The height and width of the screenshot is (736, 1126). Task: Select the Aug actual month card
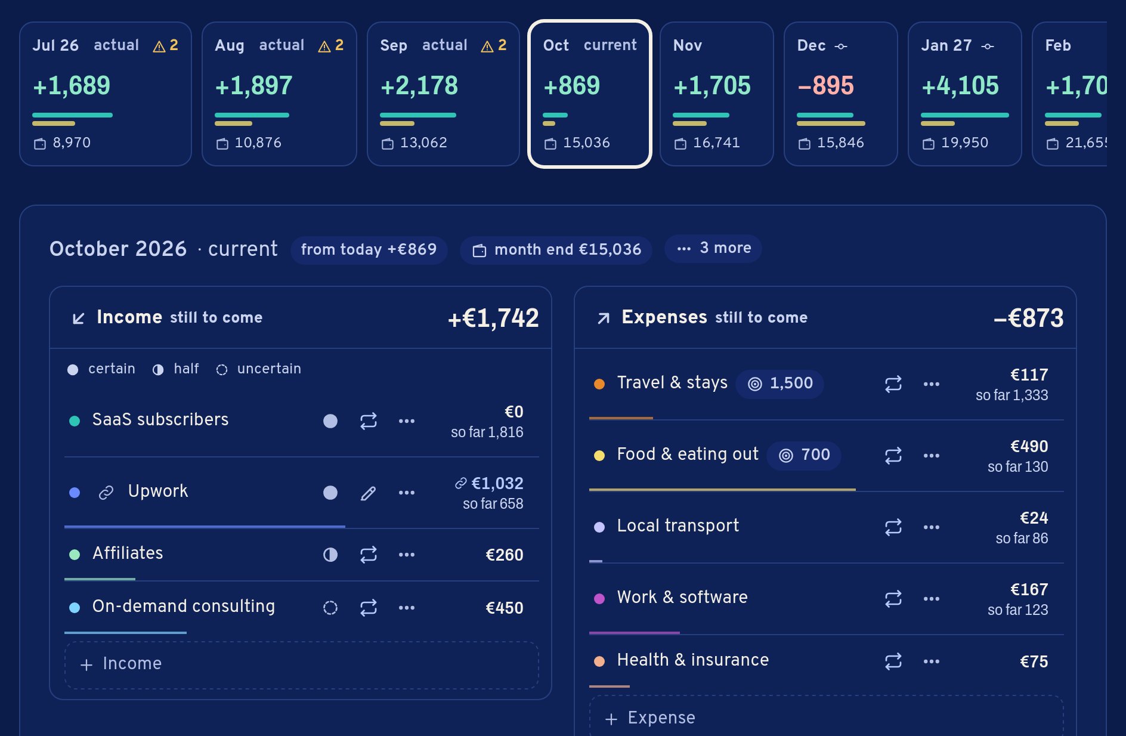point(279,94)
